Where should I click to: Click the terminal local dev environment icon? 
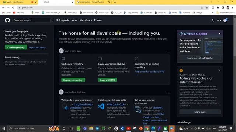138,109
